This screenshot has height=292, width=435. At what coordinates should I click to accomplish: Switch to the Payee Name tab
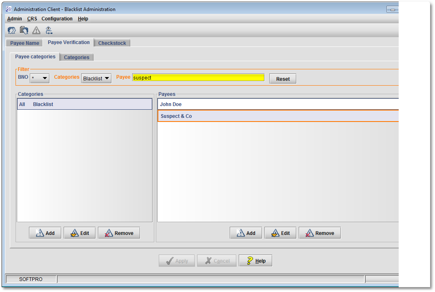tap(24, 43)
